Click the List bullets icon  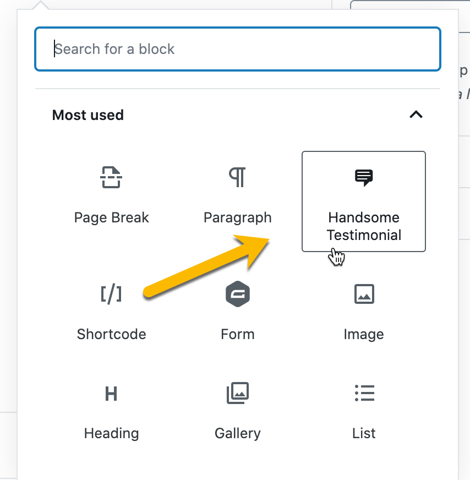point(364,393)
